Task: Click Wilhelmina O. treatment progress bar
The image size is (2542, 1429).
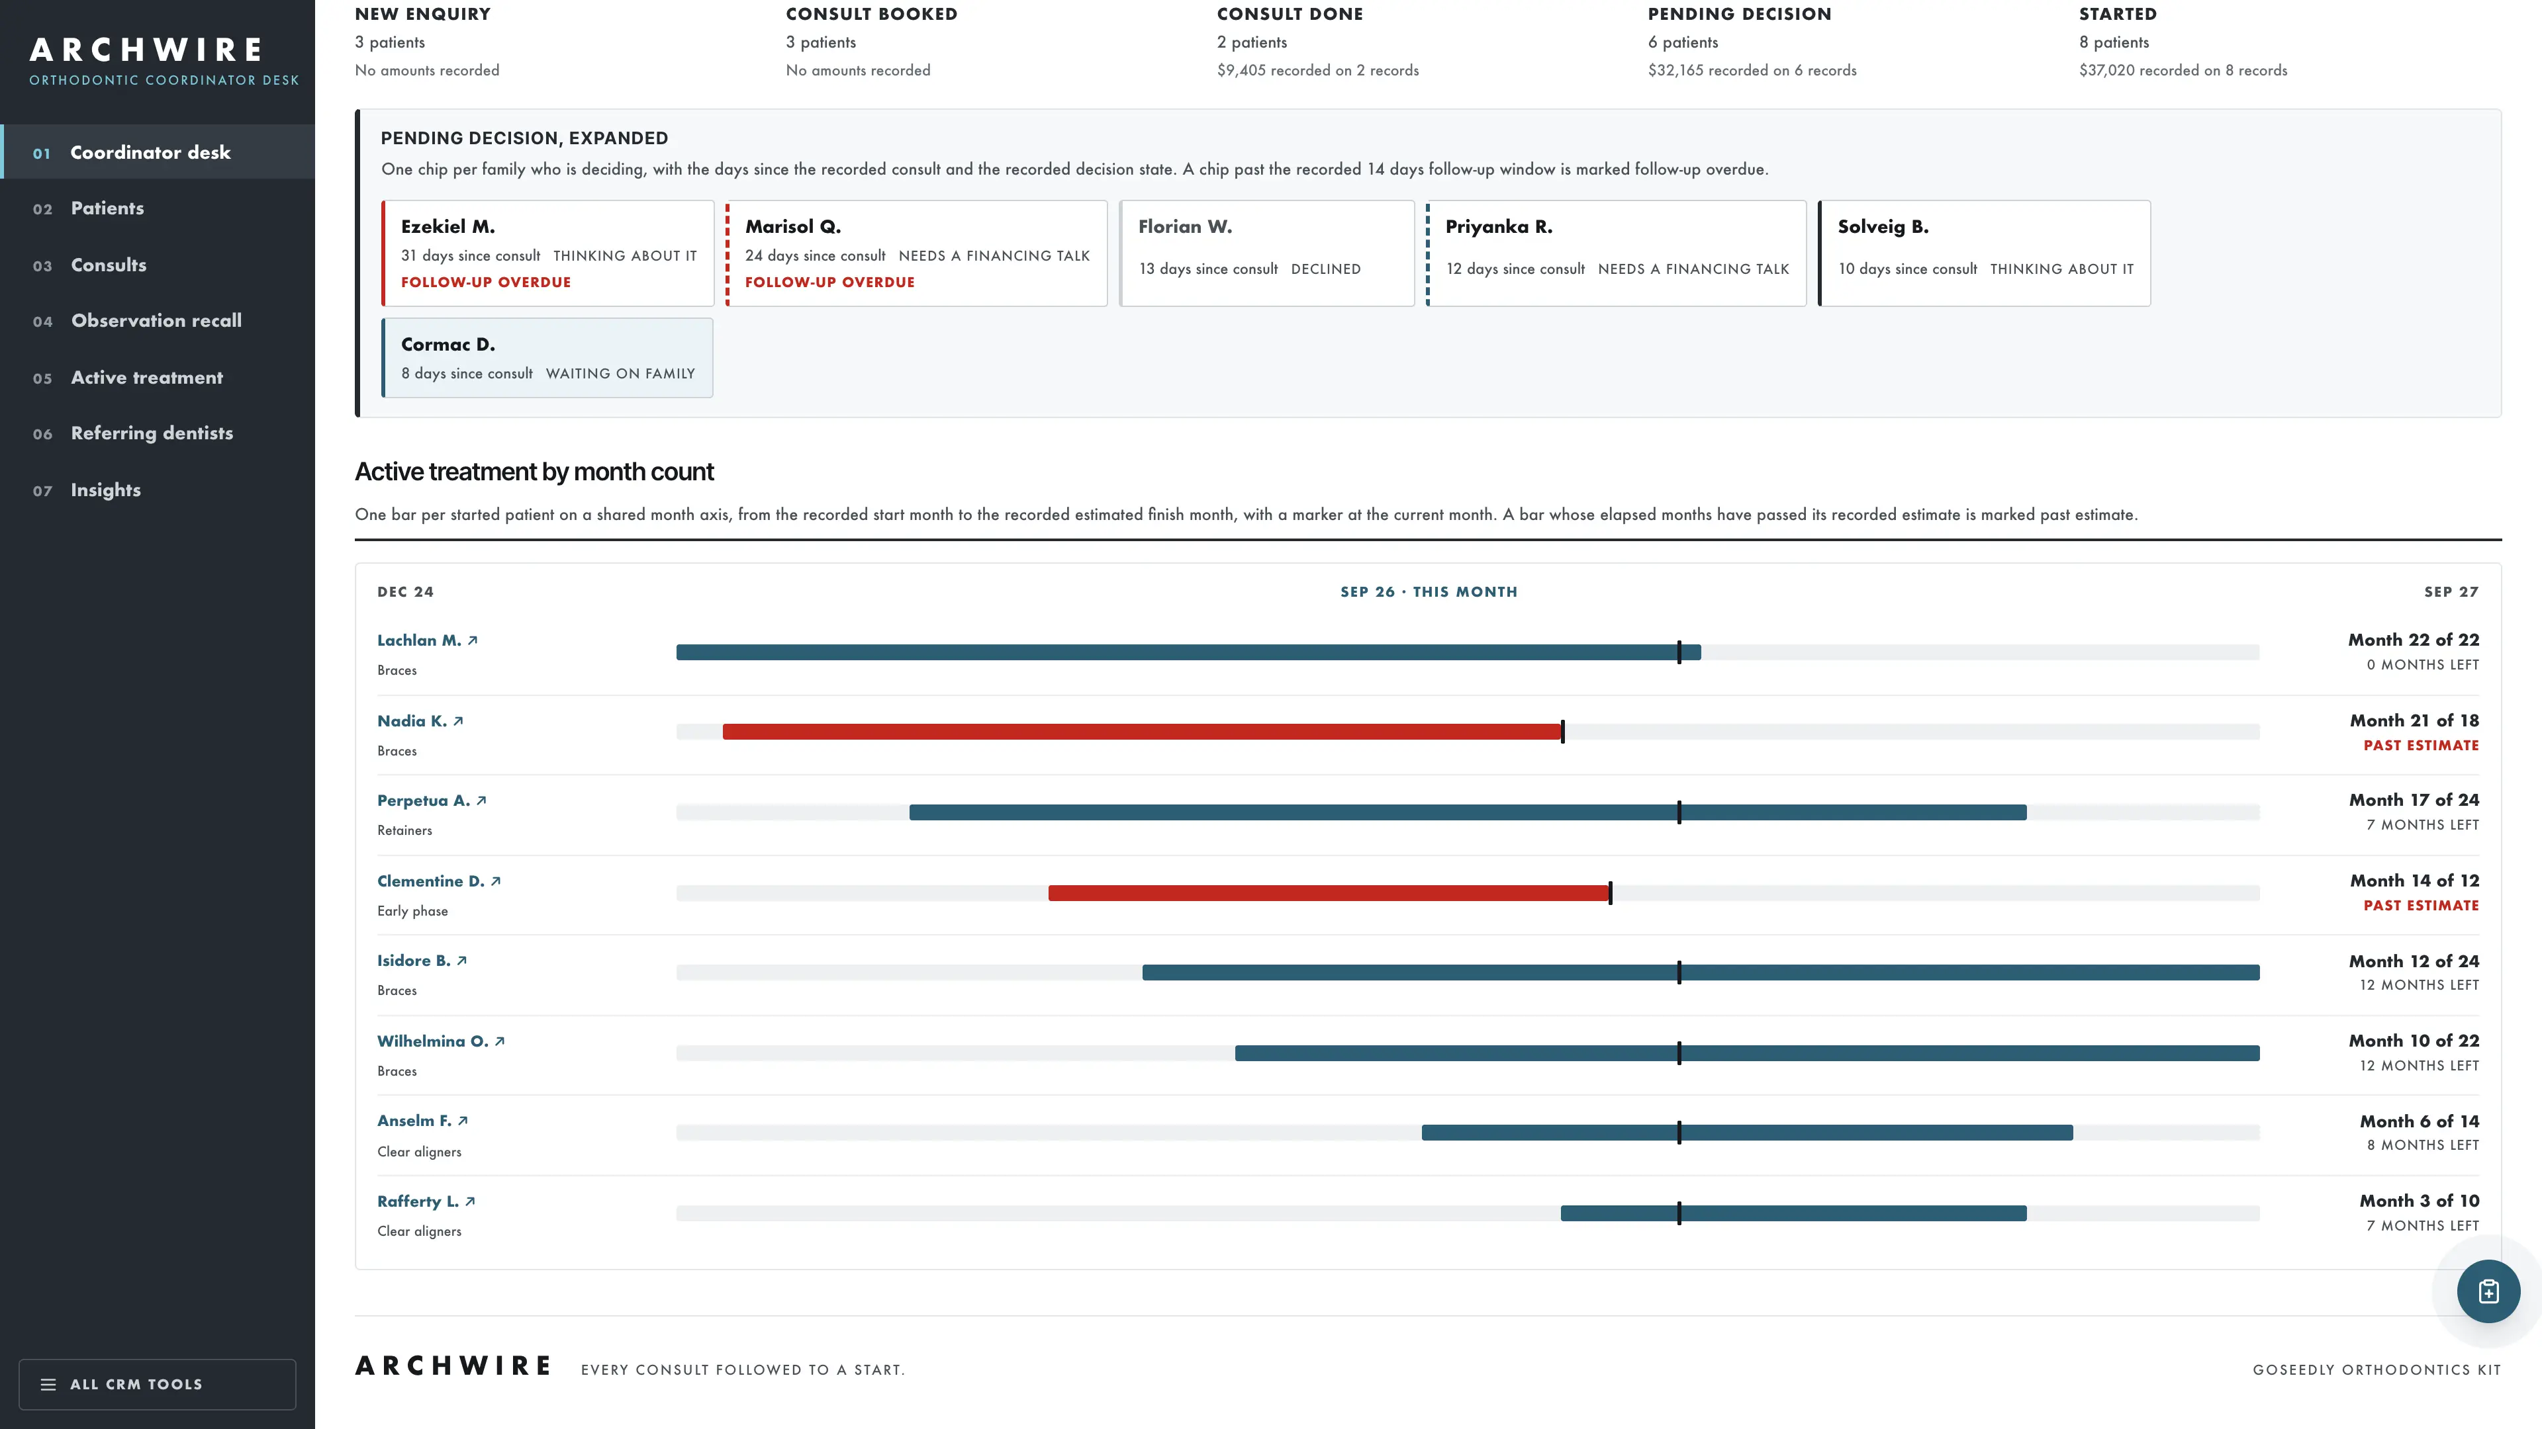Action: click(x=1748, y=1053)
